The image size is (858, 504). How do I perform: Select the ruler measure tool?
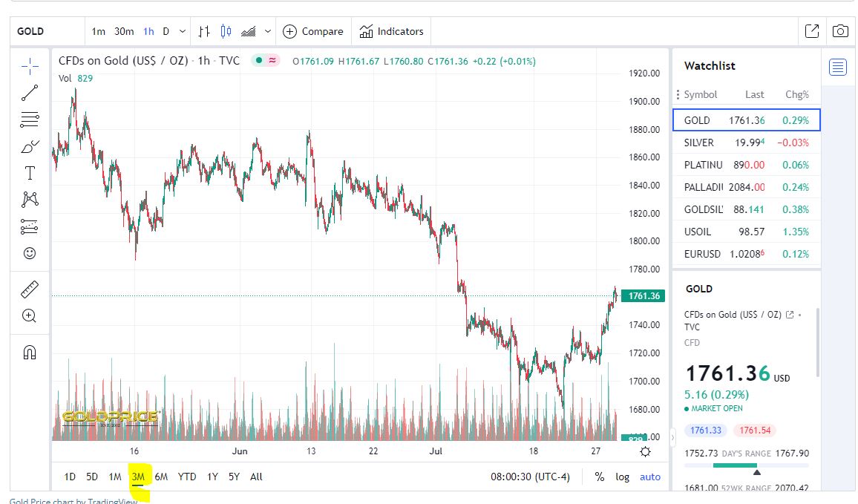tap(30, 289)
